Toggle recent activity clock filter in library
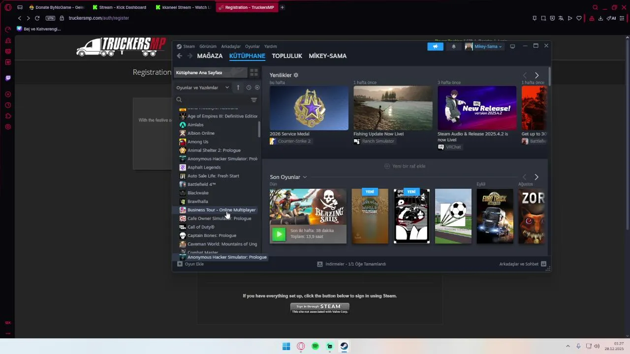 click(x=249, y=88)
